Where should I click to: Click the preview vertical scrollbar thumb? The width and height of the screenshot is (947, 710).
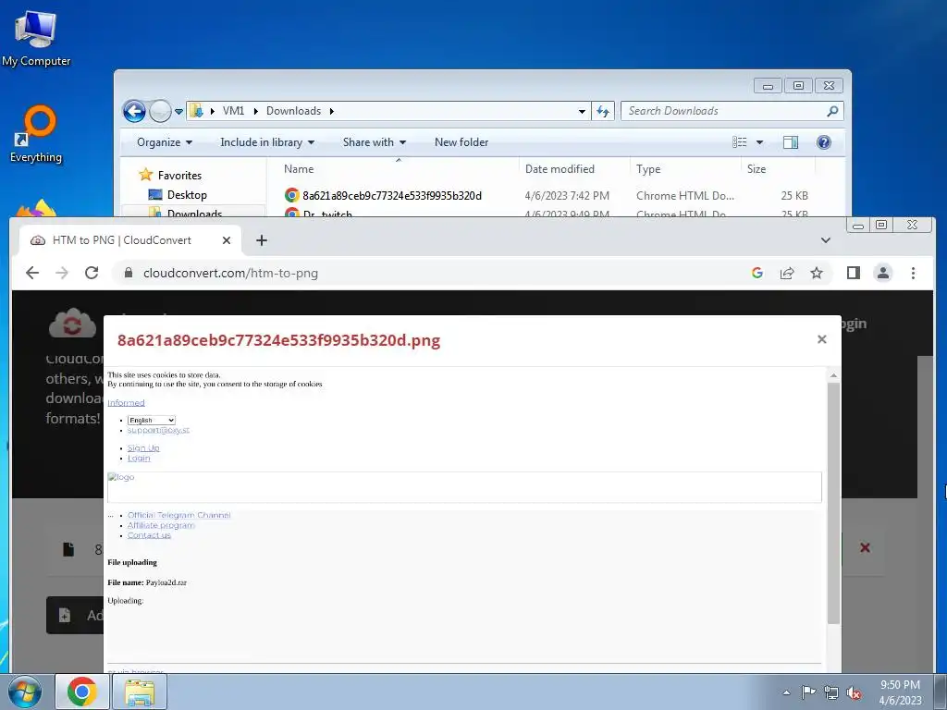coord(833,503)
